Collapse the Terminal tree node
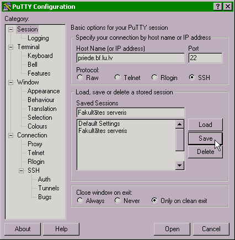Screen dimensions: 235x240 (x=10, y=47)
